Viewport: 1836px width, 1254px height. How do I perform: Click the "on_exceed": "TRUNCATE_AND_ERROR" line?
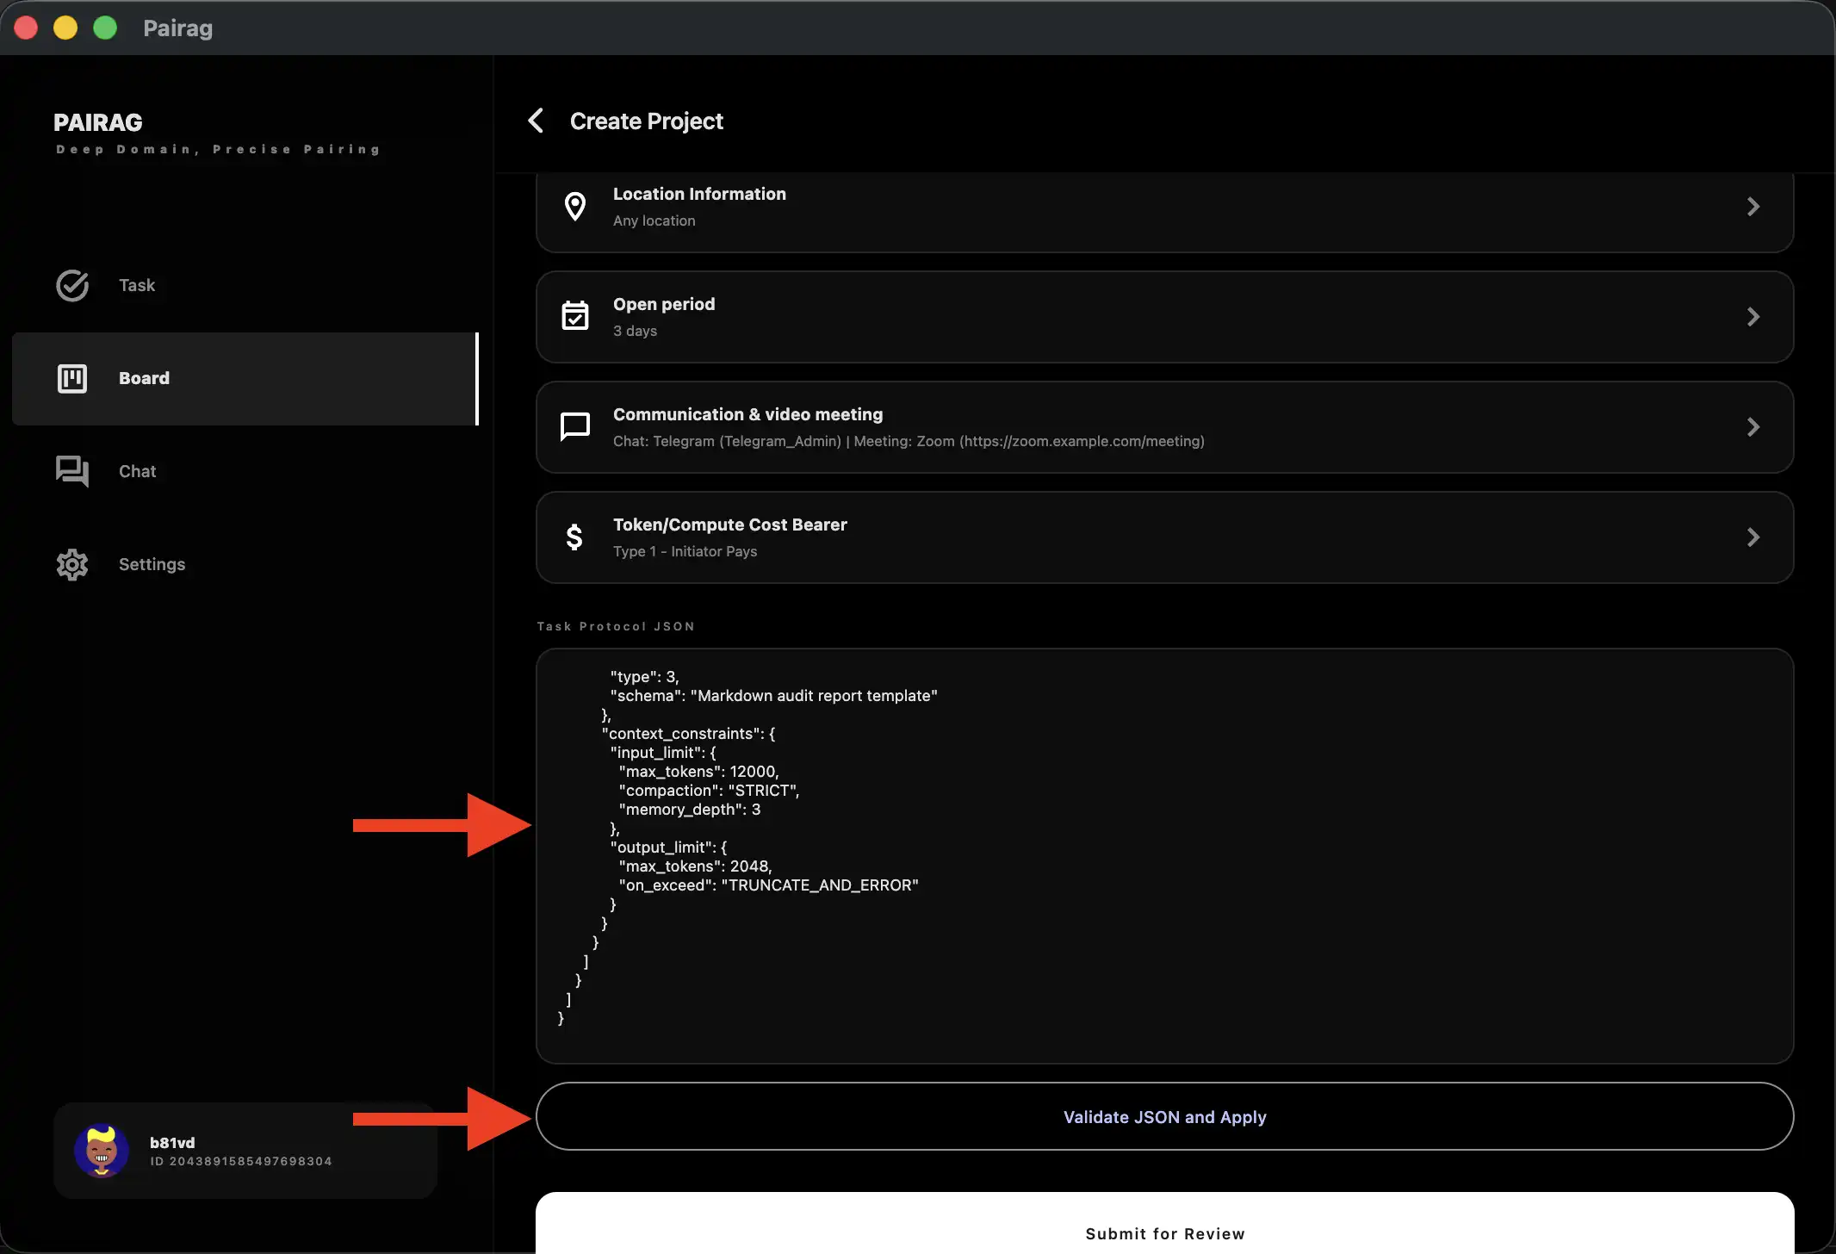[x=768, y=885]
